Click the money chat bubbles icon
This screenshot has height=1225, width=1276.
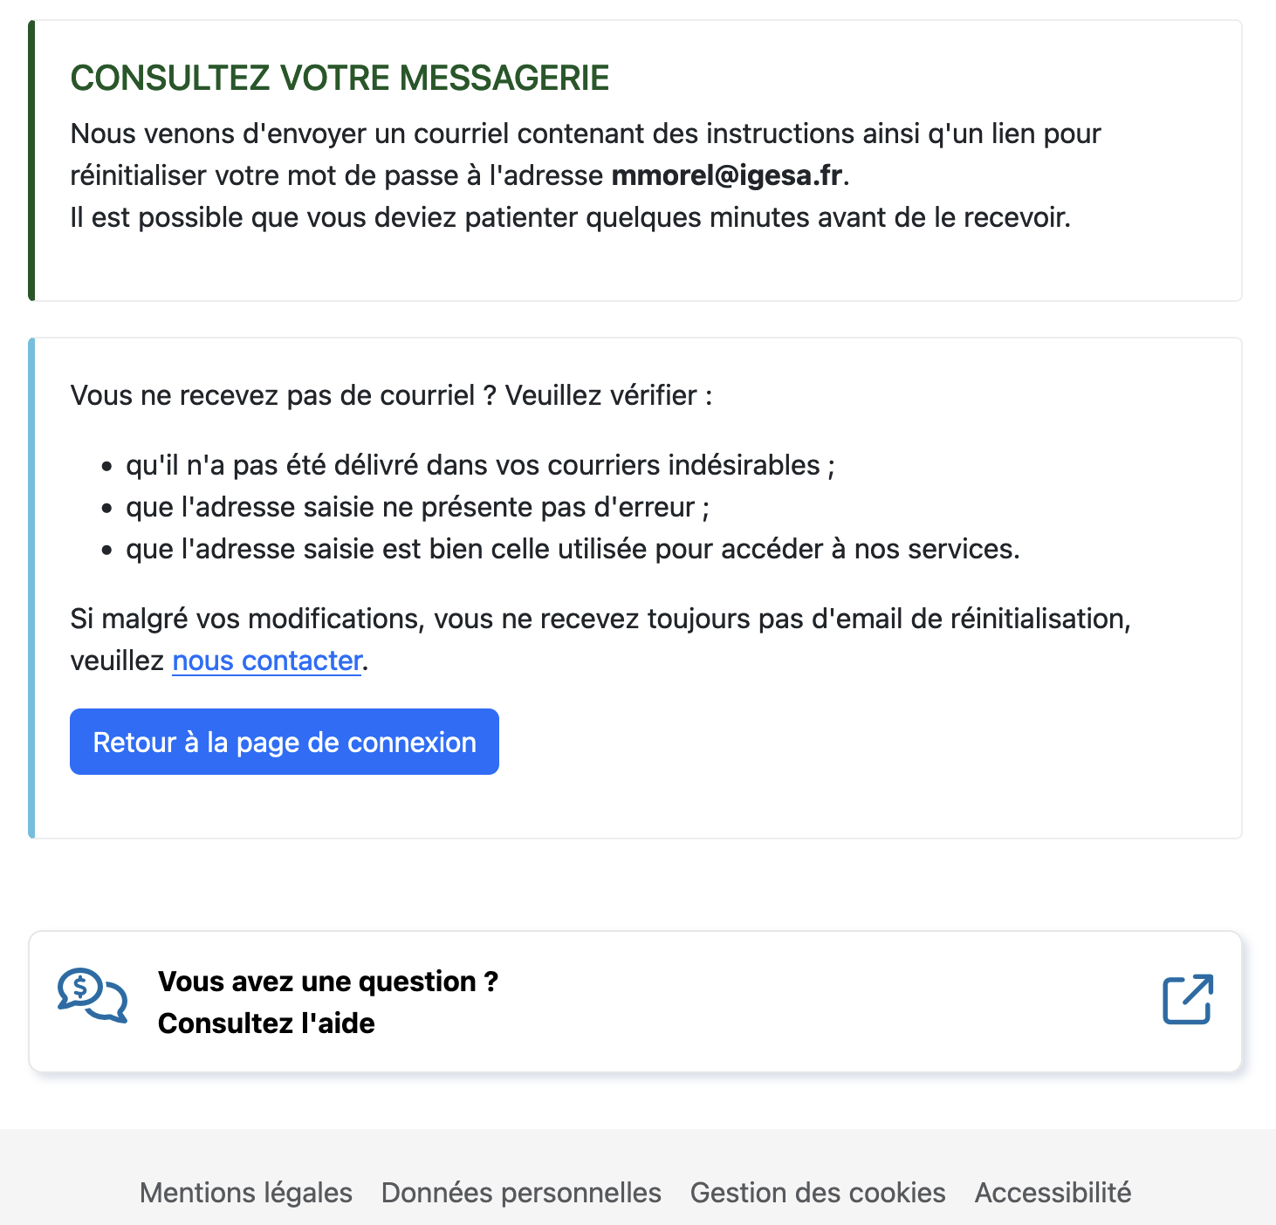93,996
